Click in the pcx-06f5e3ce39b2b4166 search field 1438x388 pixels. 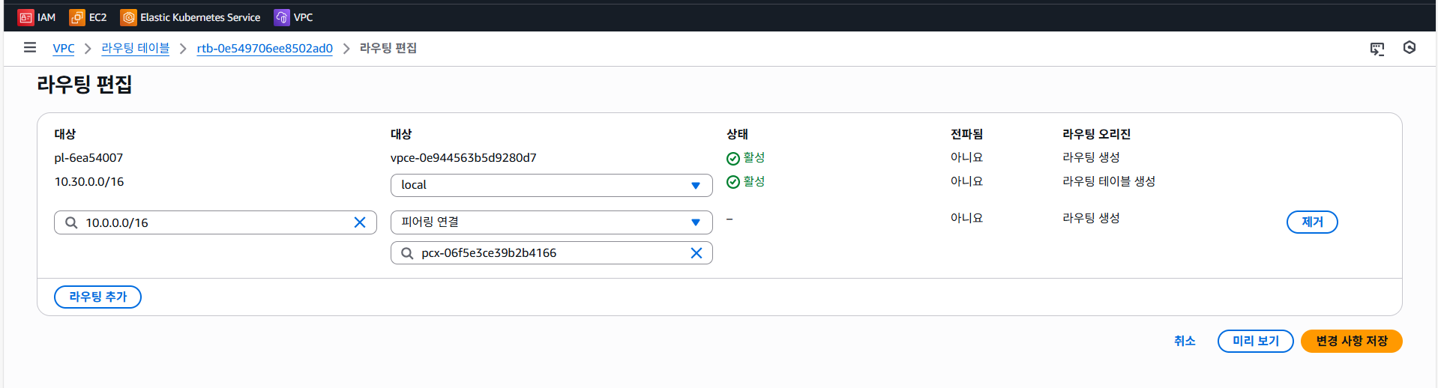click(551, 253)
